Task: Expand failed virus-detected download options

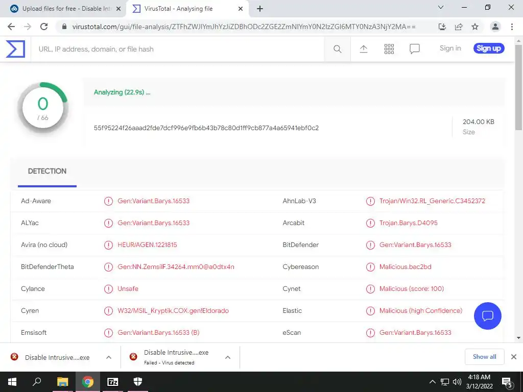Action: [x=228, y=357]
